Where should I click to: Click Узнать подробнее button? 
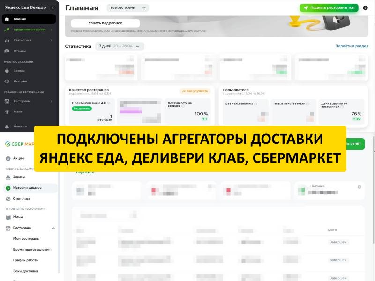pyautogui.click(x=105, y=23)
